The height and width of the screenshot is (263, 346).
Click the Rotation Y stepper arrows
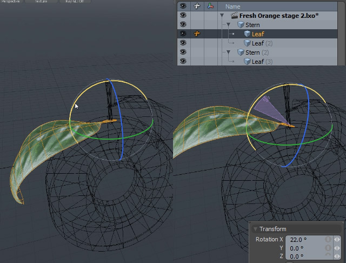tap(337, 248)
